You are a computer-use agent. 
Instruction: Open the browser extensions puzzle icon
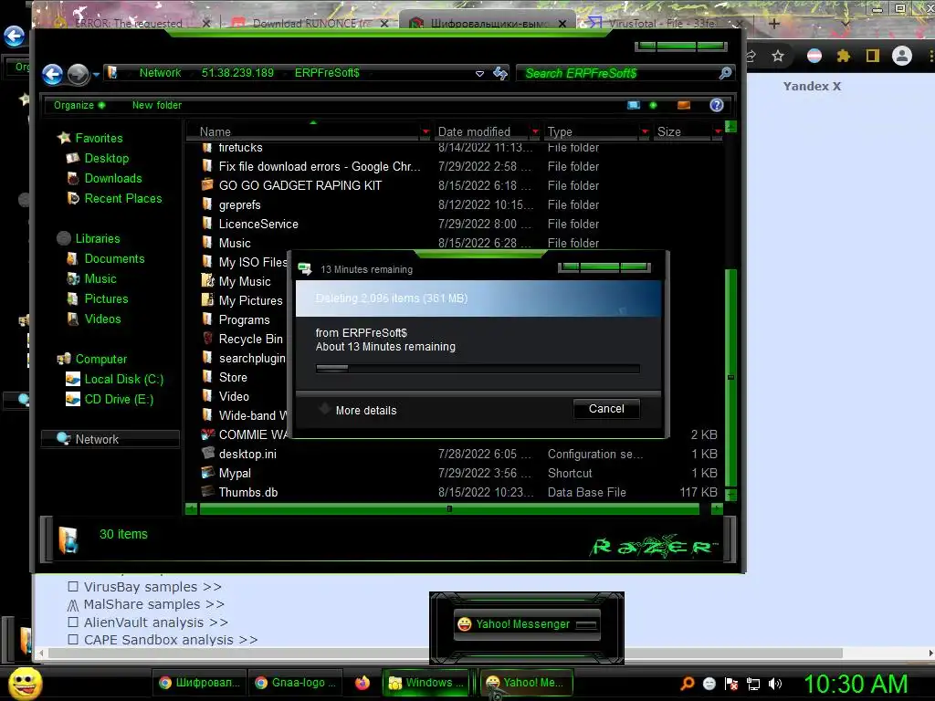tap(843, 56)
